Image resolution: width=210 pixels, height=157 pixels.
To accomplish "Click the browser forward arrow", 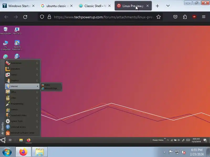I will [x=16, y=17].
